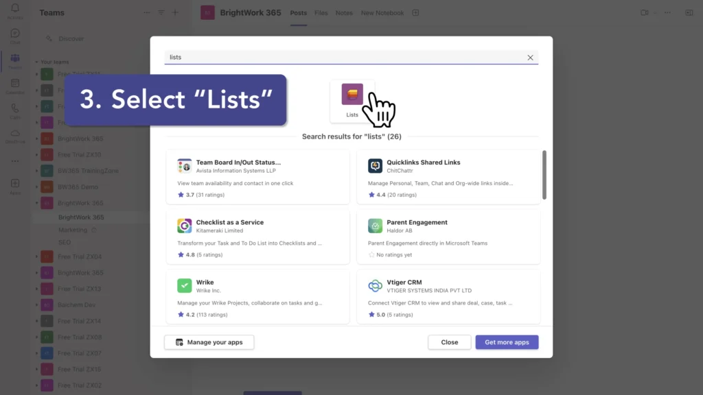Viewport: 703px width, 395px height.
Task: Open the Calendar from the sidebar
Action: click(x=14, y=82)
